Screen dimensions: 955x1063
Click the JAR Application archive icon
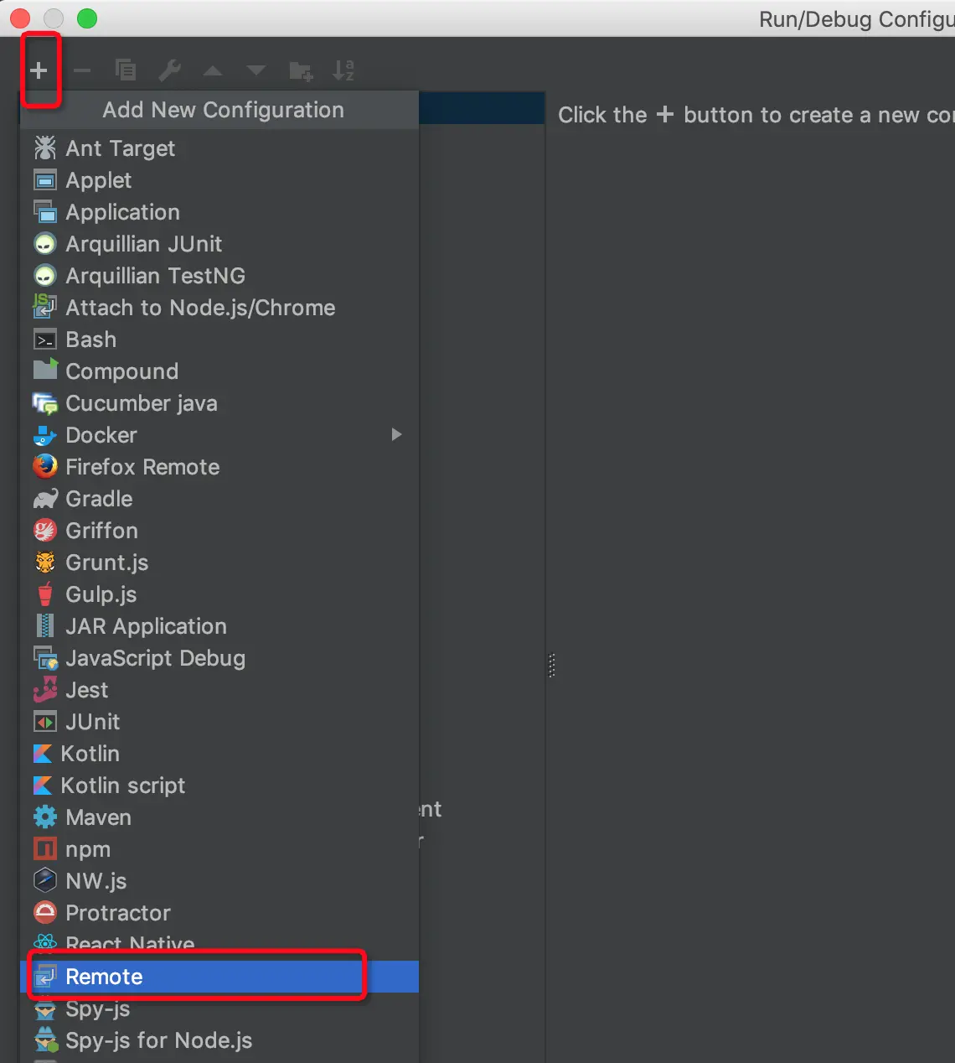[45, 626]
